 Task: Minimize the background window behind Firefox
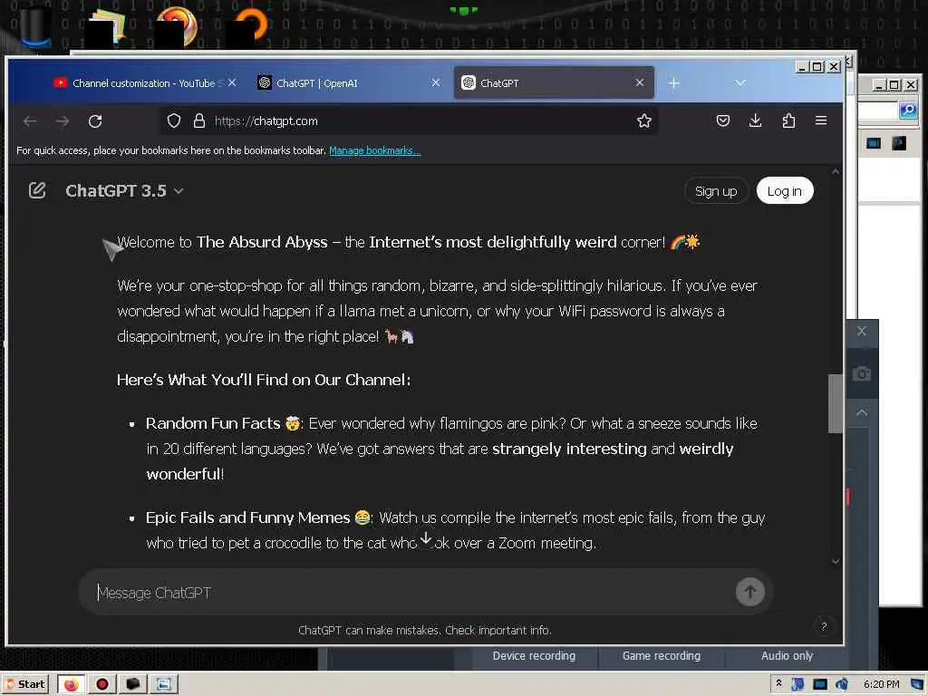click(x=879, y=85)
